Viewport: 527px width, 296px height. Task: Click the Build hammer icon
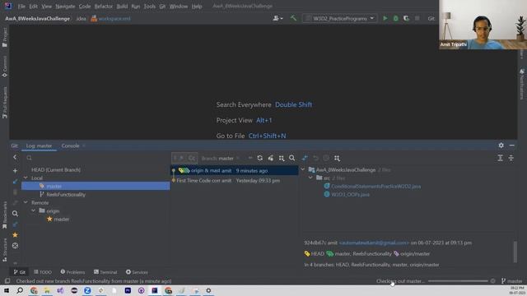click(293, 18)
